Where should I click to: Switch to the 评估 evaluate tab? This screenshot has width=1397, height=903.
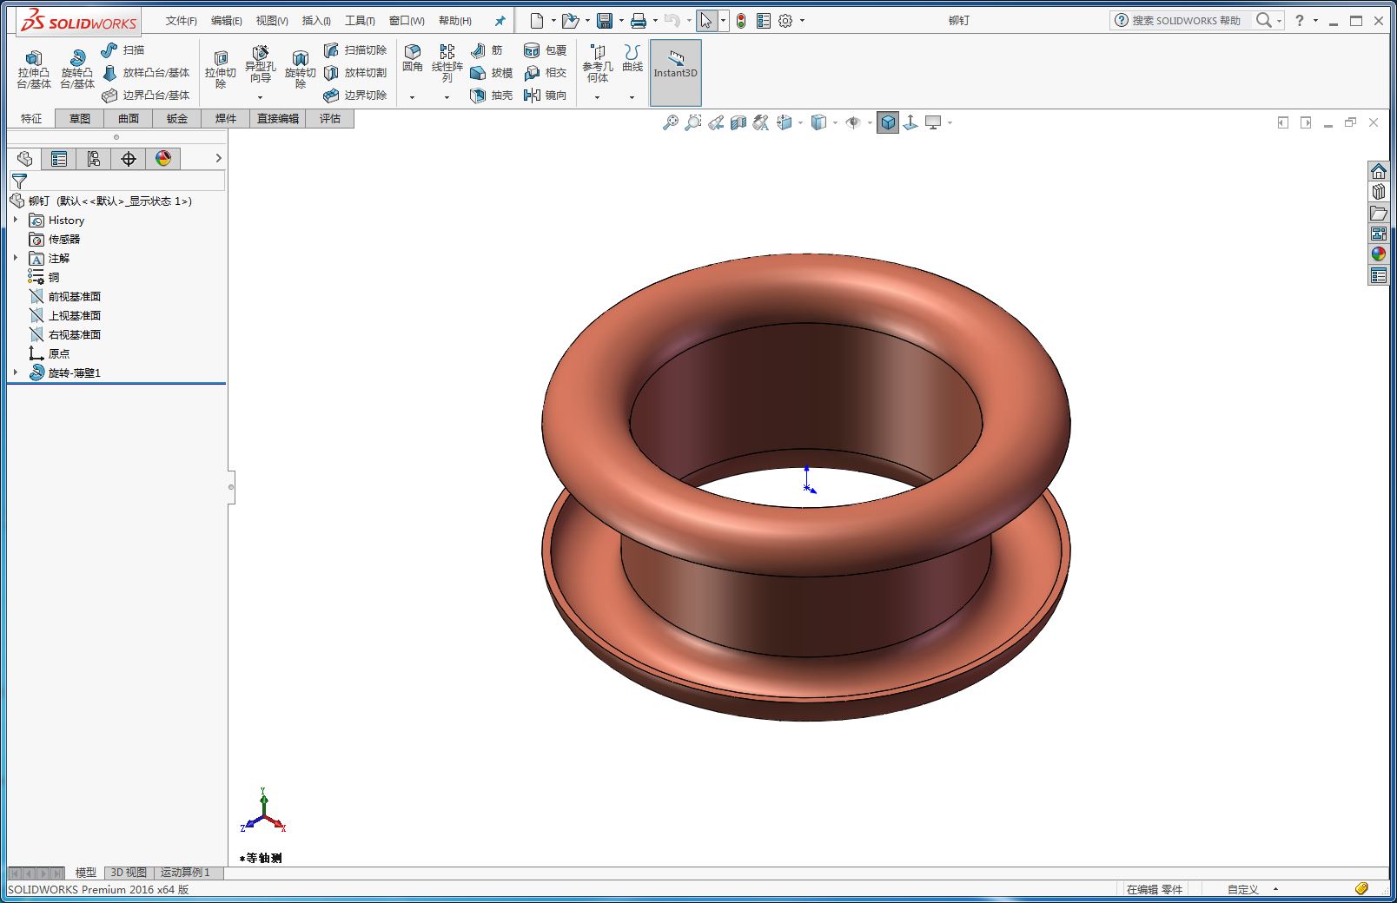click(x=330, y=119)
